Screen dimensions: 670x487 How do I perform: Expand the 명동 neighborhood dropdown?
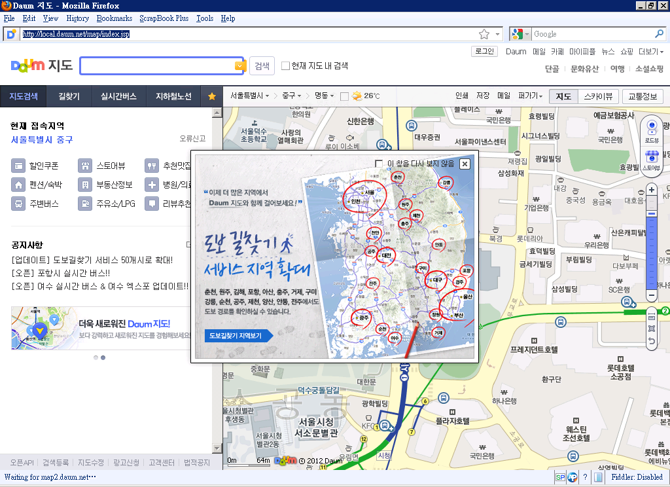[325, 96]
